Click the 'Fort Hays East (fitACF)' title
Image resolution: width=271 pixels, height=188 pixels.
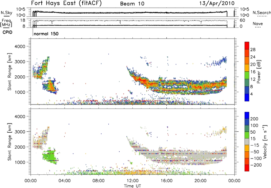click(66, 3)
